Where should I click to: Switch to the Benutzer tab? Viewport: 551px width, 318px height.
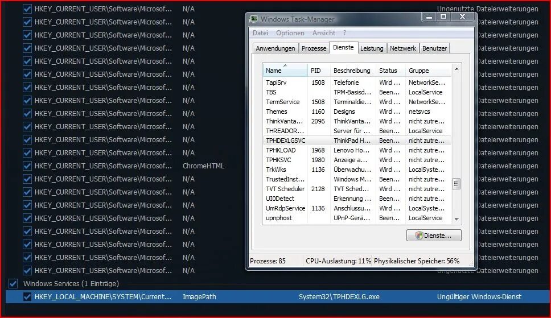click(434, 48)
